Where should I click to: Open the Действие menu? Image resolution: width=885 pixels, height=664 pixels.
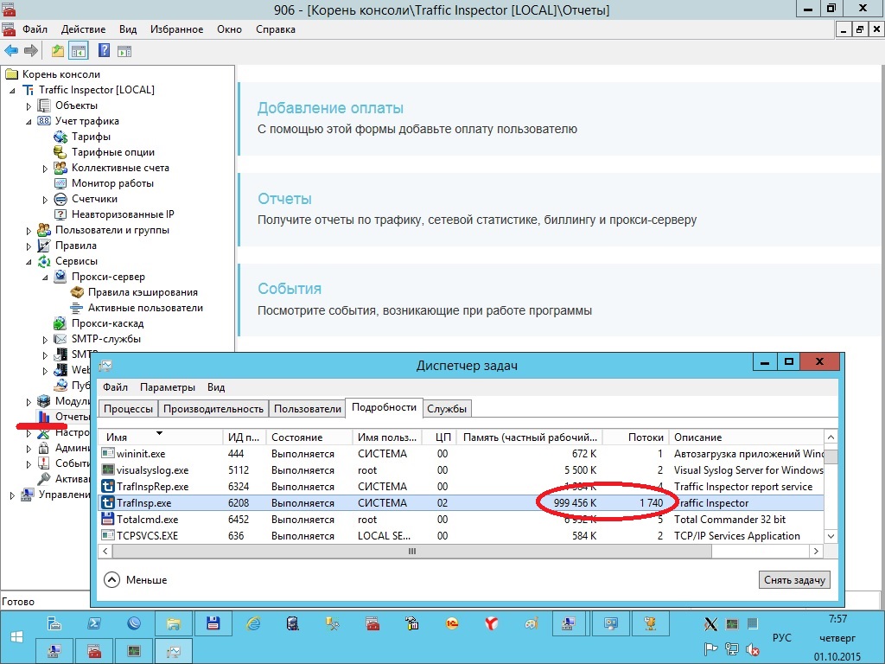coord(83,29)
